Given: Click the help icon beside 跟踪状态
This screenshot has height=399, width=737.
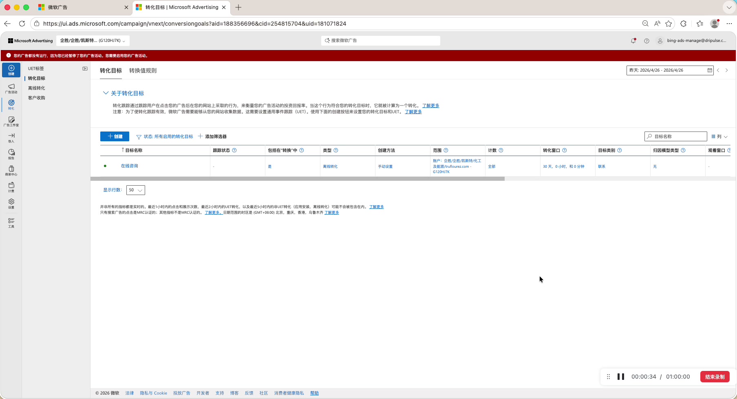Looking at the screenshot, I should pyautogui.click(x=234, y=150).
